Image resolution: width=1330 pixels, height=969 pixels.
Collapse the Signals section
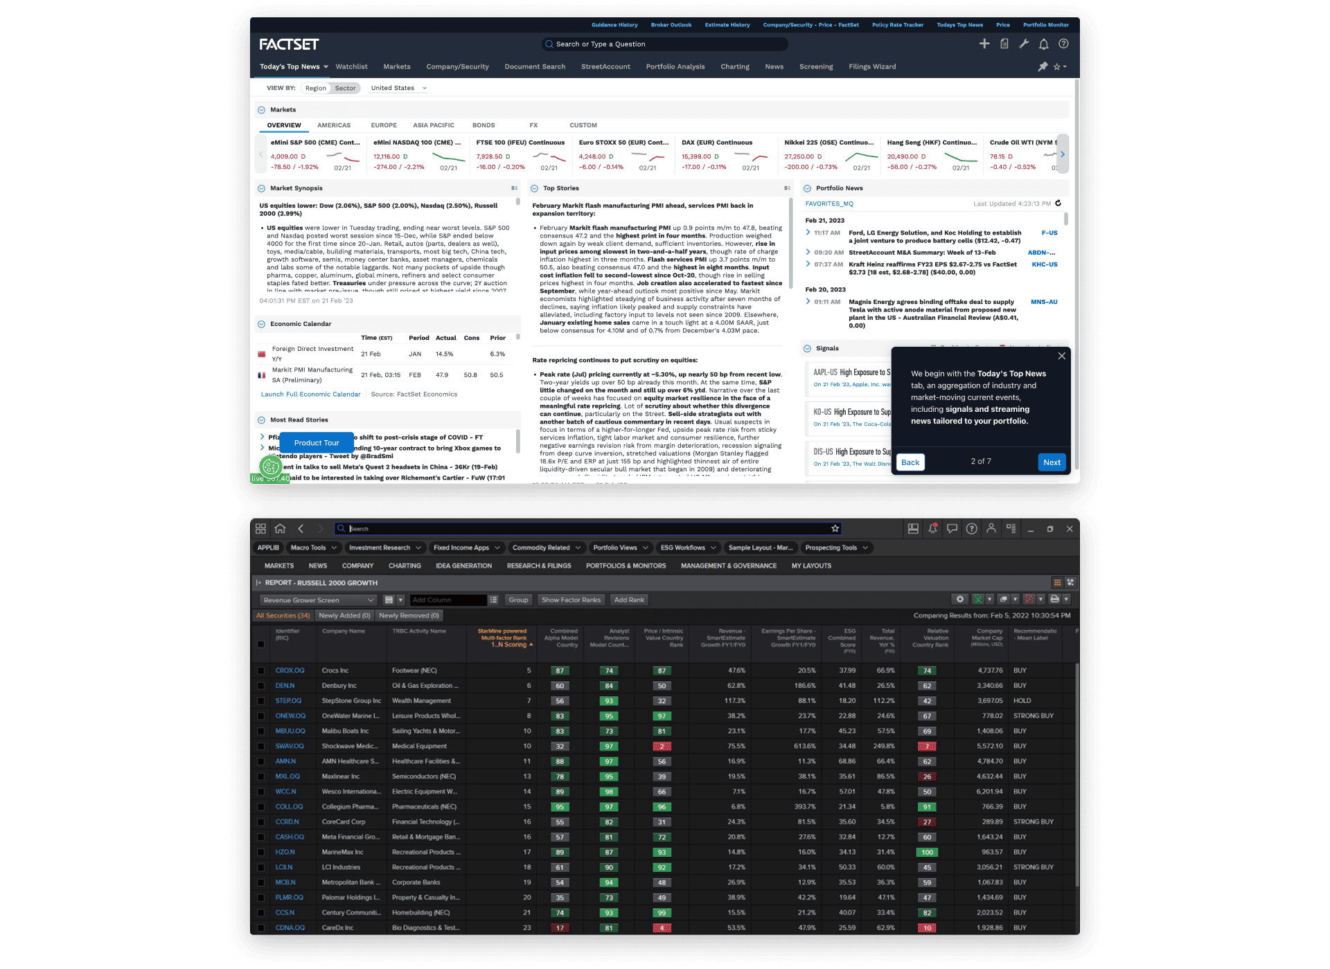click(x=807, y=348)
